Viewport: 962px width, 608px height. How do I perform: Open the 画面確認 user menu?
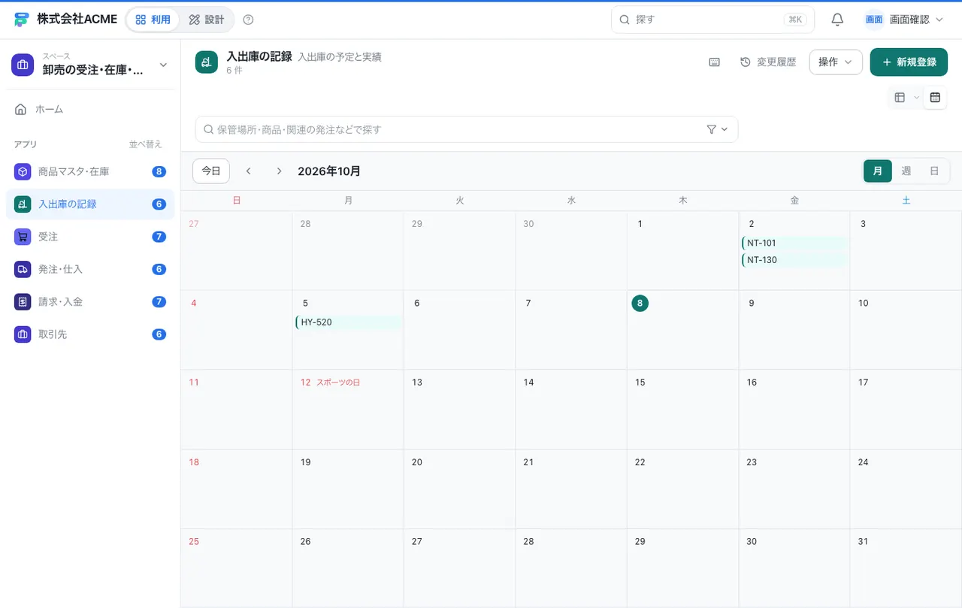(904, 20)
